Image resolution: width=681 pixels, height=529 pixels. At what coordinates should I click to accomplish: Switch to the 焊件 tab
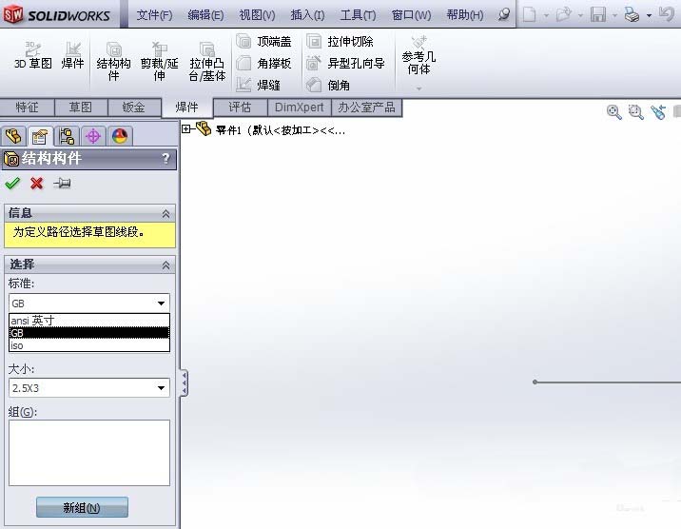[186, 108]
